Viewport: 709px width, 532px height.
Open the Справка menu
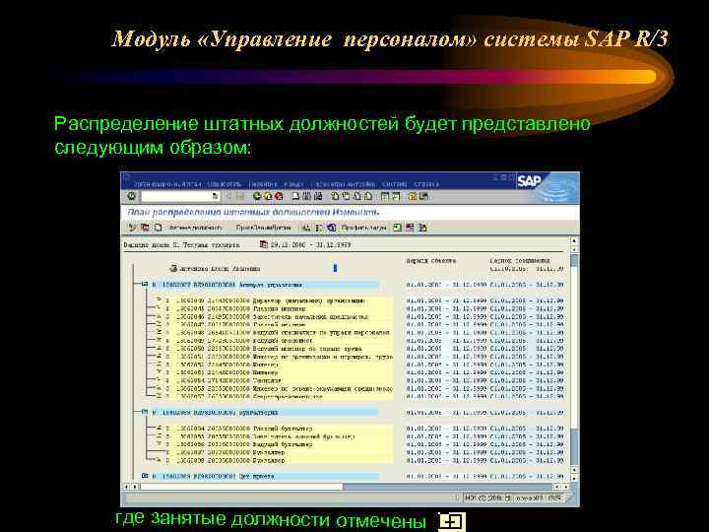426,184
